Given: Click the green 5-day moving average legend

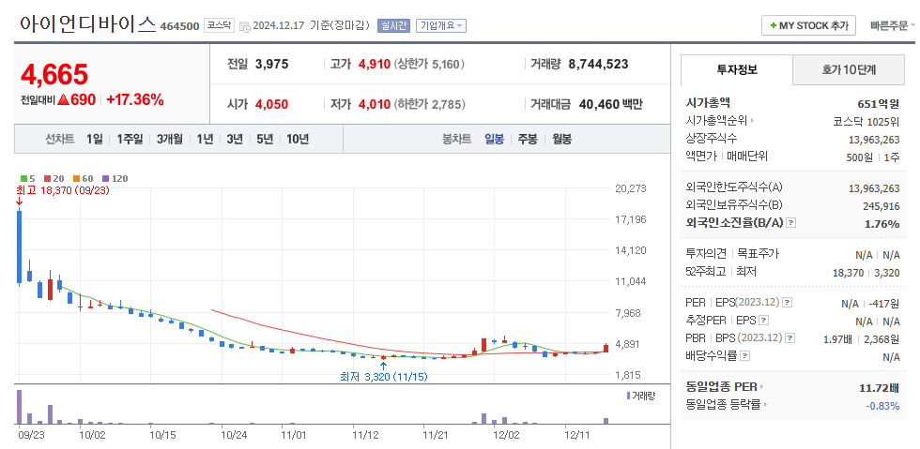Looking at the screenshot, I should click(x=27, y=179).
